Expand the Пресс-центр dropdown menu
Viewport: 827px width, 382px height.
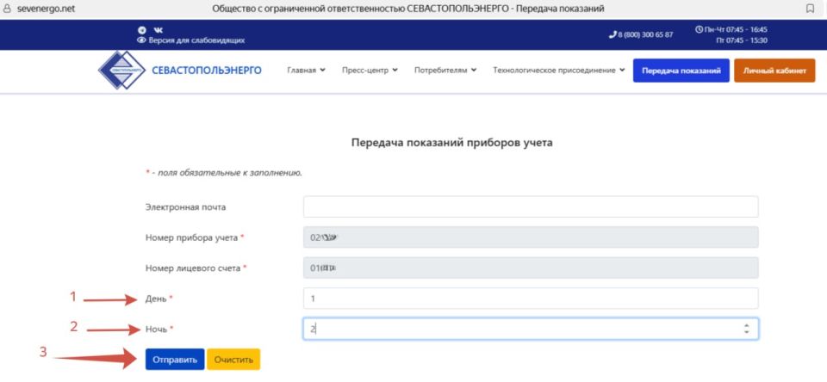369,71
